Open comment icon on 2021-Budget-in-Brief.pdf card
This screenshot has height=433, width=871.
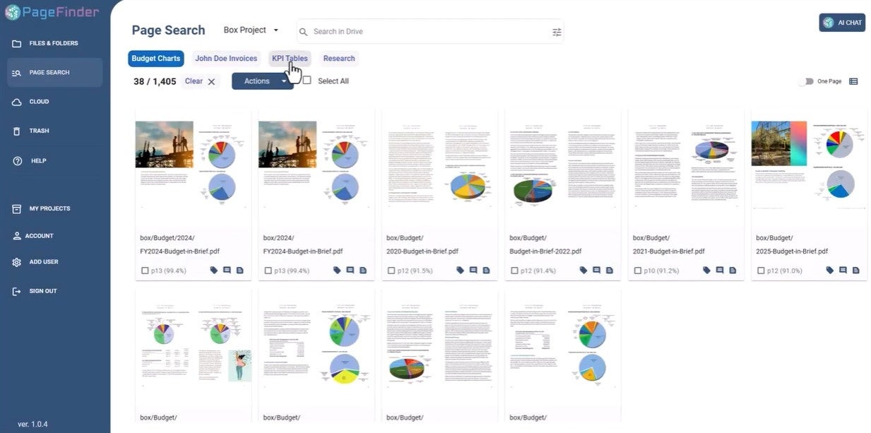click(720, 271)
